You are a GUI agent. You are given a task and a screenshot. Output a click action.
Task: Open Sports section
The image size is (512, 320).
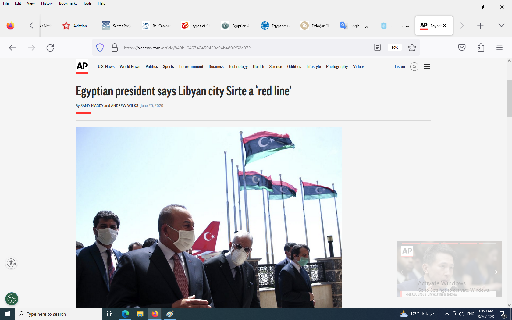coord(168,66)
